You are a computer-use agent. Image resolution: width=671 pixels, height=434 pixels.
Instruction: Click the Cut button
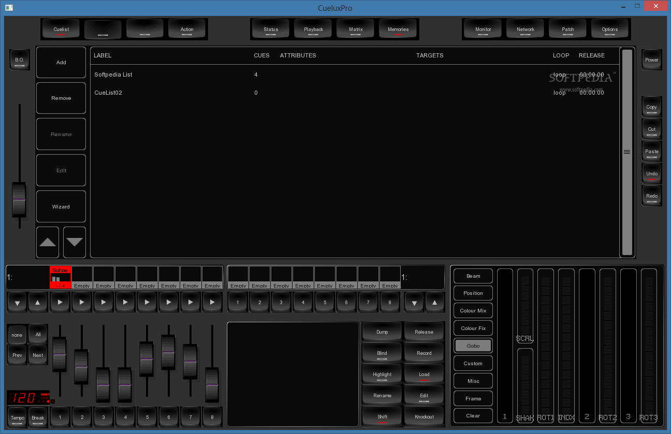pos(651,129)
